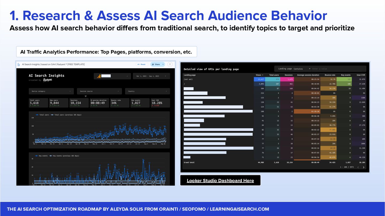This screenshot has width=385, height=216.
Task: Sort table by Sessions column header
Action: pos(288,75)
